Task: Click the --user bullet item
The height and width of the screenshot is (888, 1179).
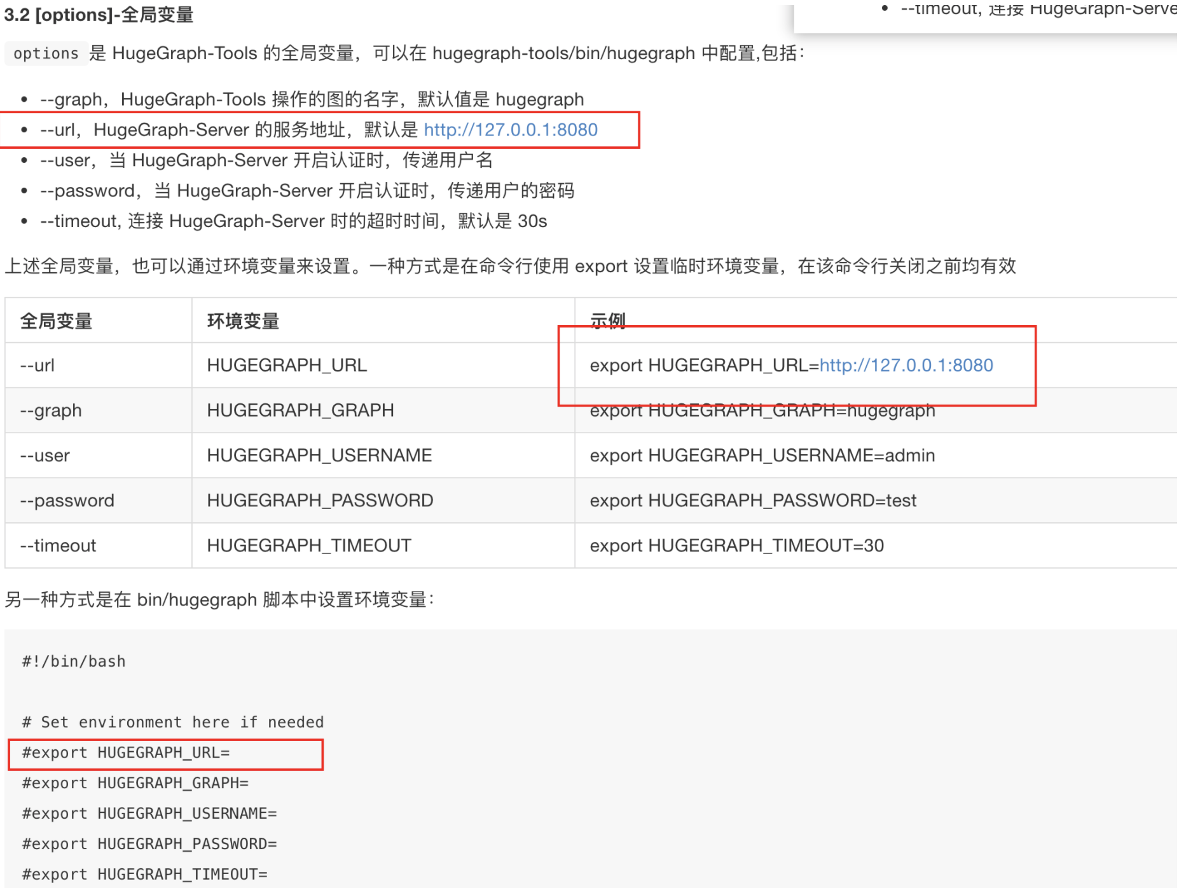Action: click(270, 160)
